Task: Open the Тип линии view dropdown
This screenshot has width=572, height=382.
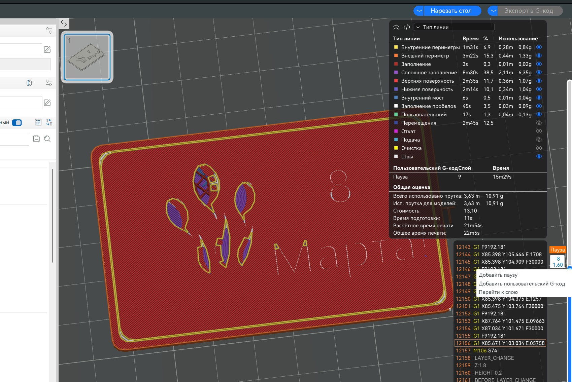Action: [454, 27]
